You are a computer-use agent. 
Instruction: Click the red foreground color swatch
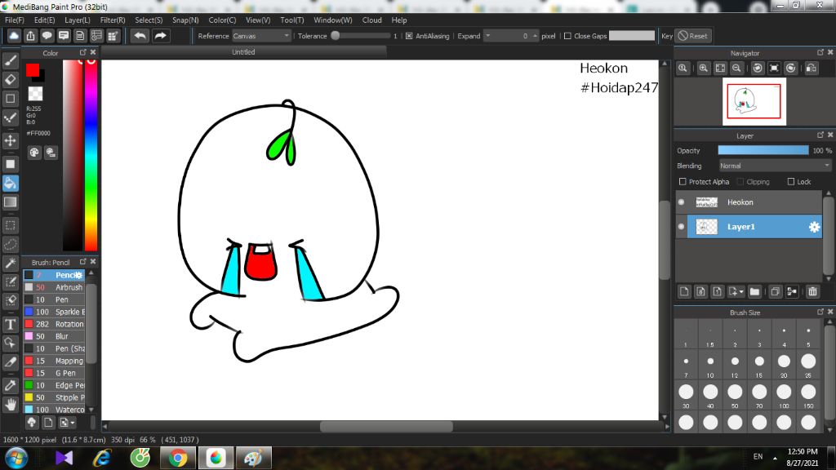32,70
